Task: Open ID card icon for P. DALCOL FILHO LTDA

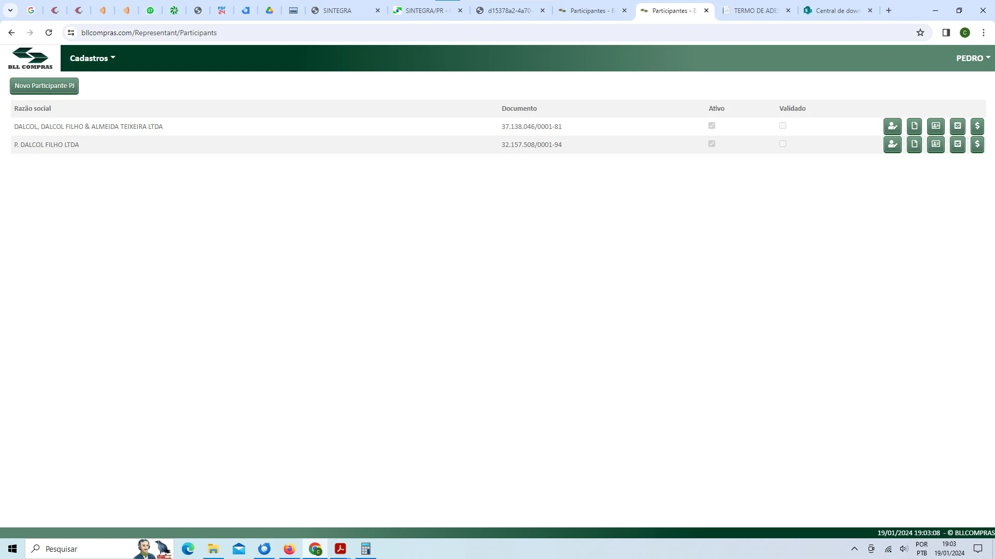Action: coord(935,144)
